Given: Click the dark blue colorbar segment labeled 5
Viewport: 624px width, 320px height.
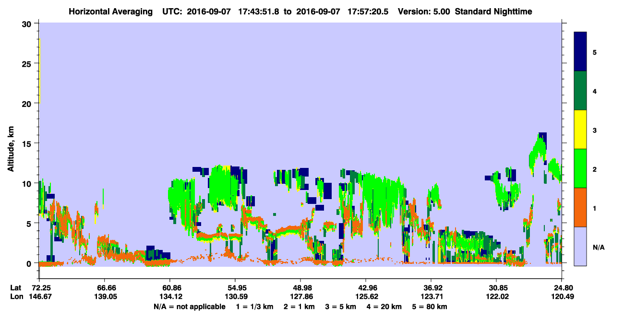Looking at the screenshot, I should 580,52.
